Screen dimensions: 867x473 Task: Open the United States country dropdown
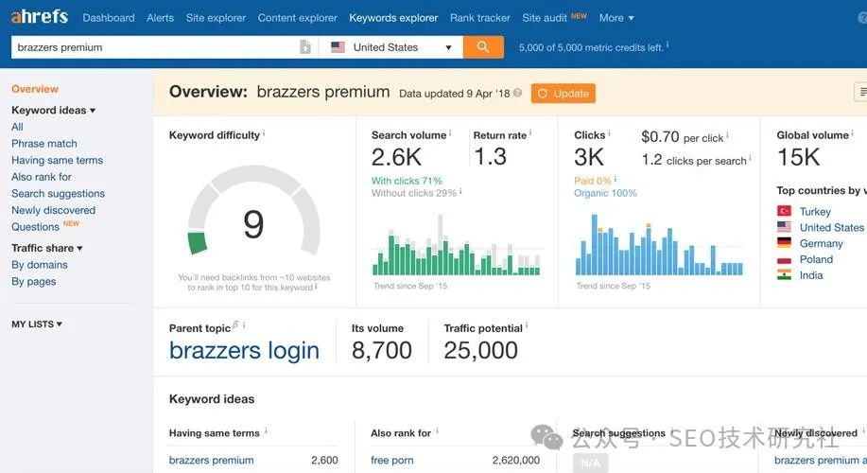[x=391, y=47]
